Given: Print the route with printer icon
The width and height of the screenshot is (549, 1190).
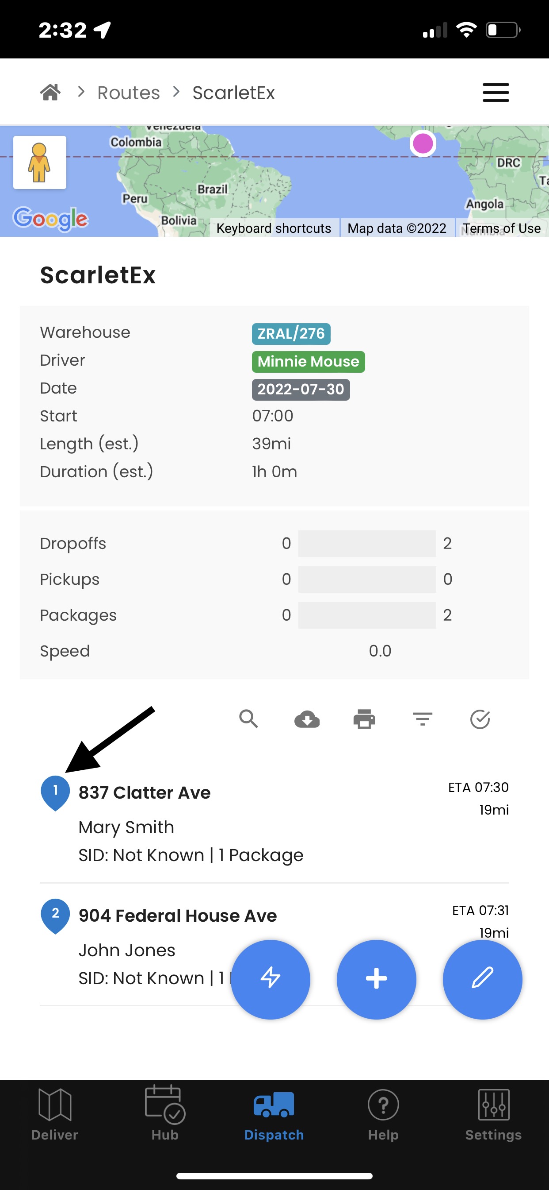Looking at the screenshot, I should point(365,719).
